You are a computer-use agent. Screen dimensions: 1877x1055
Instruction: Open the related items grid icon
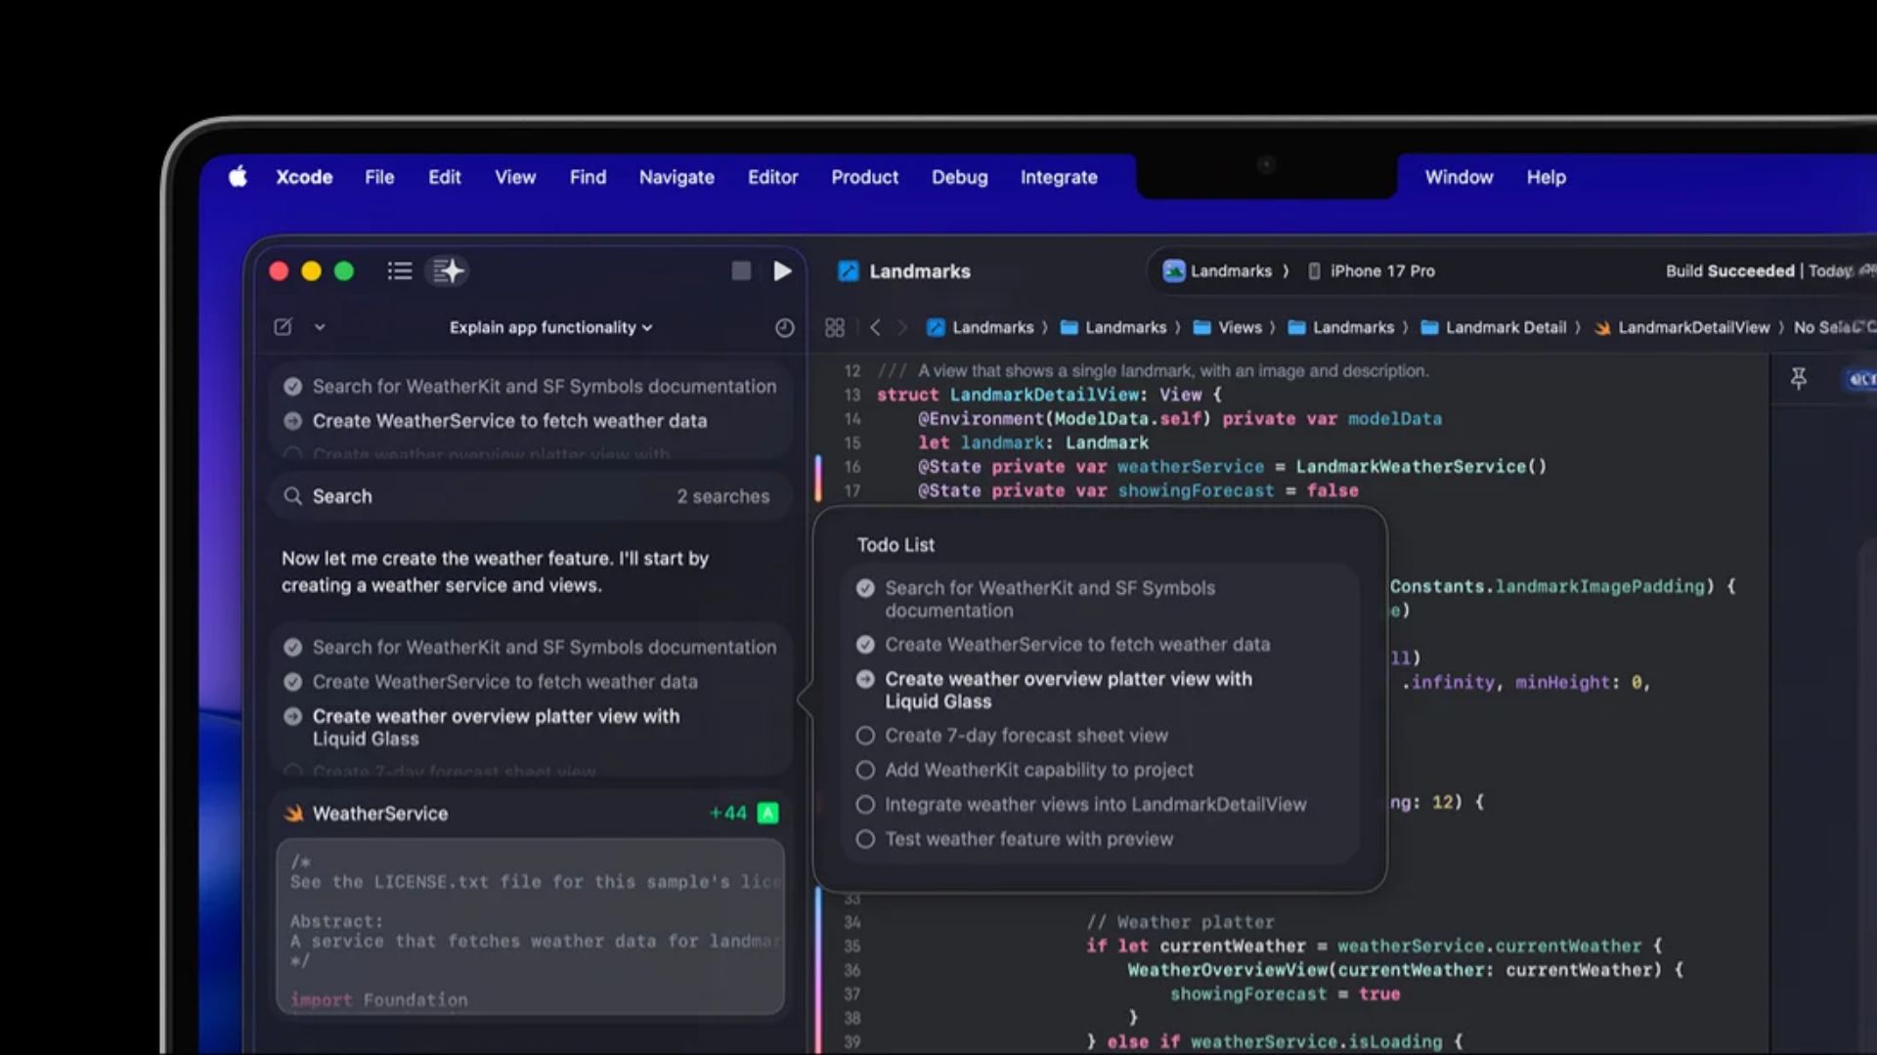pyautogui.click(x=834, y=328)
